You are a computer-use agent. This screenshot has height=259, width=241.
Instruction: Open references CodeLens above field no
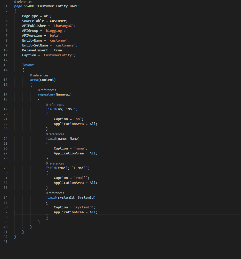click(x=55, y=105)
